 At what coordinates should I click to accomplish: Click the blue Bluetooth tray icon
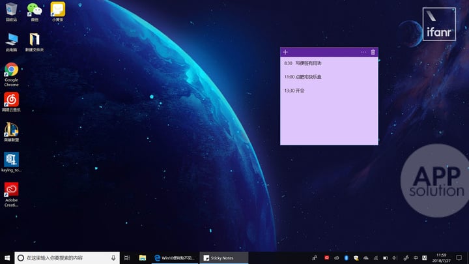click(347, 257)
